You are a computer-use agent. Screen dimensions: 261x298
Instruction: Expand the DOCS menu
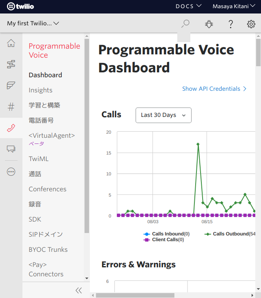tap(188, 6)
